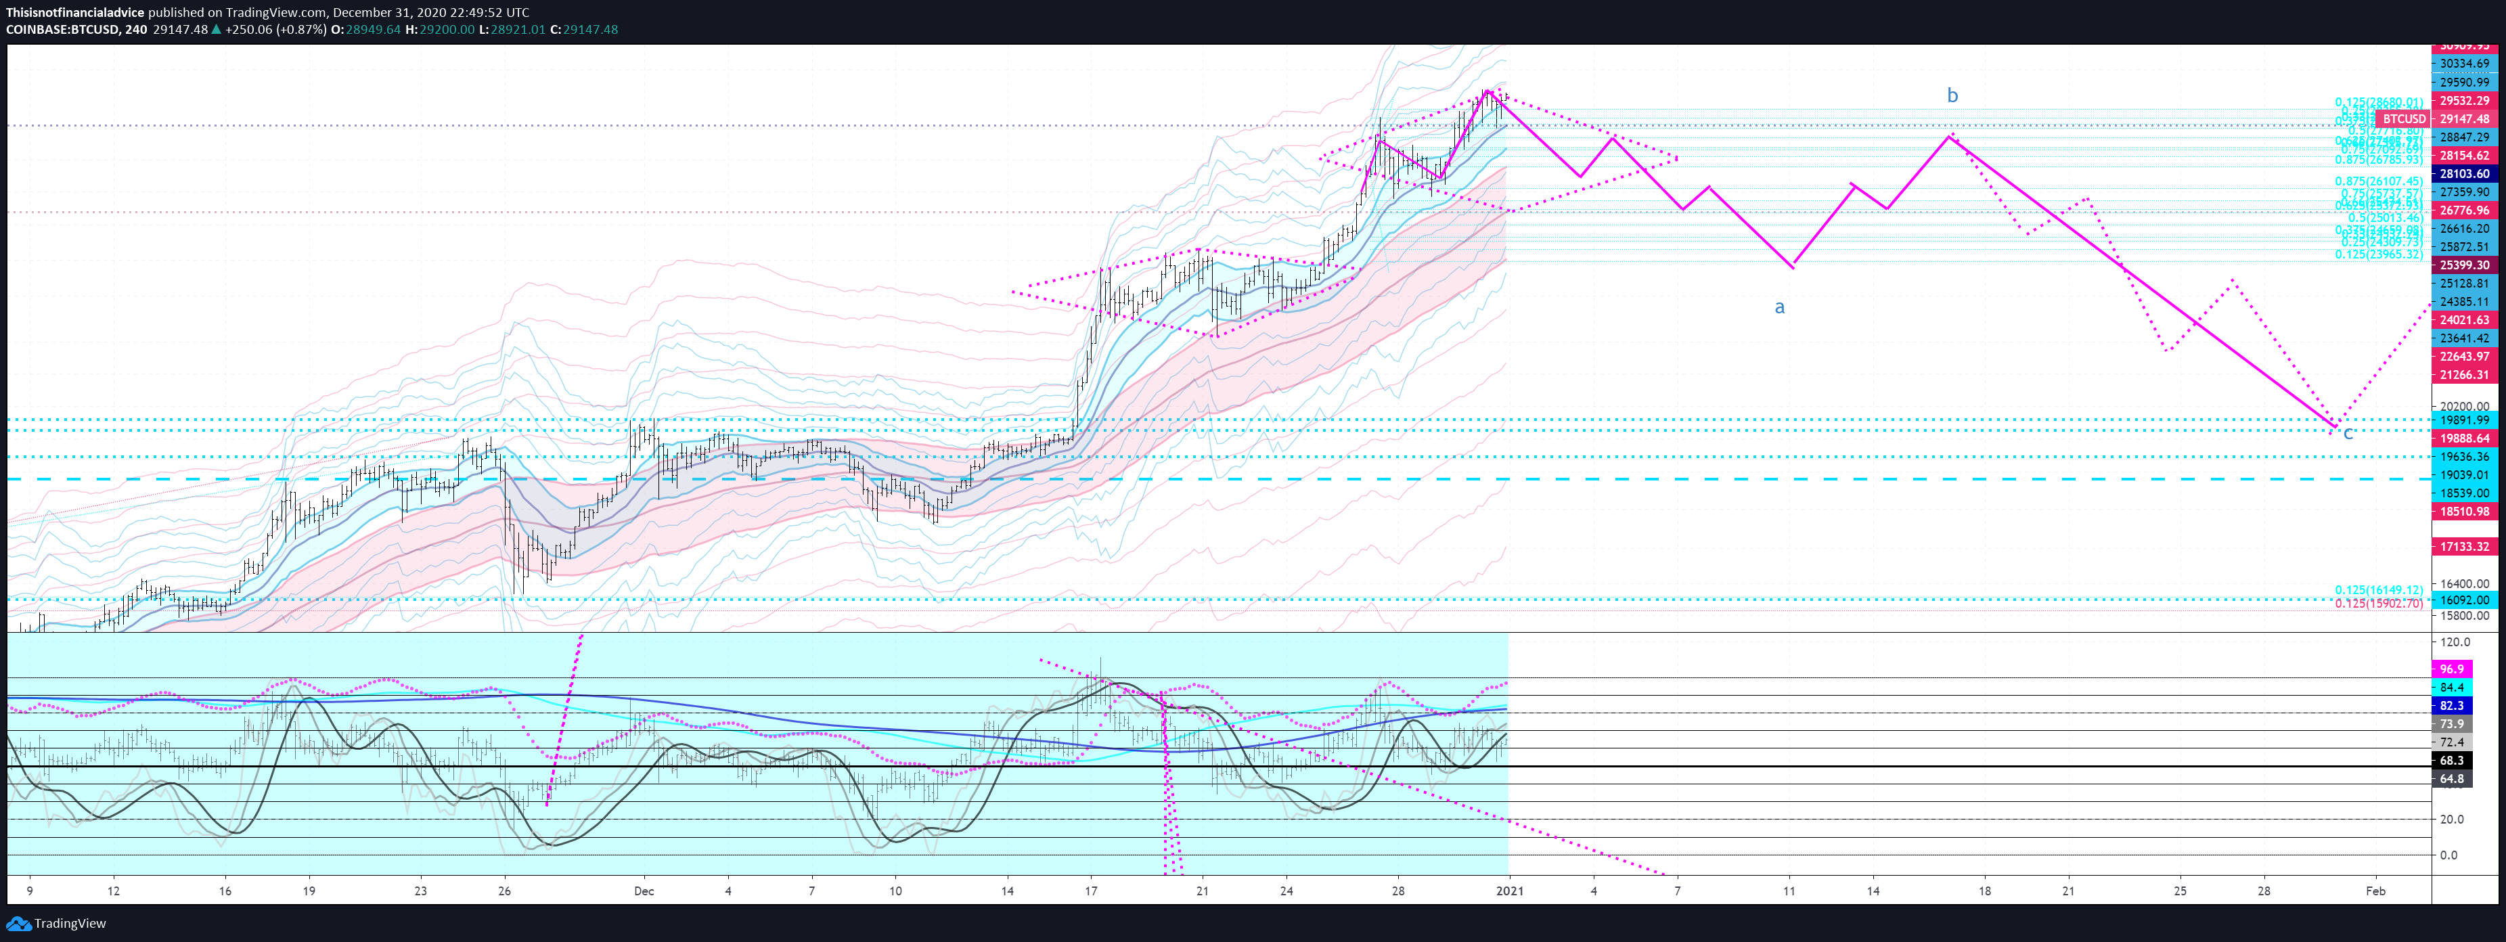Click the blue 82.3 oscillator label
Screen dimensions: 2506x942
click(x=2453, y=706)
